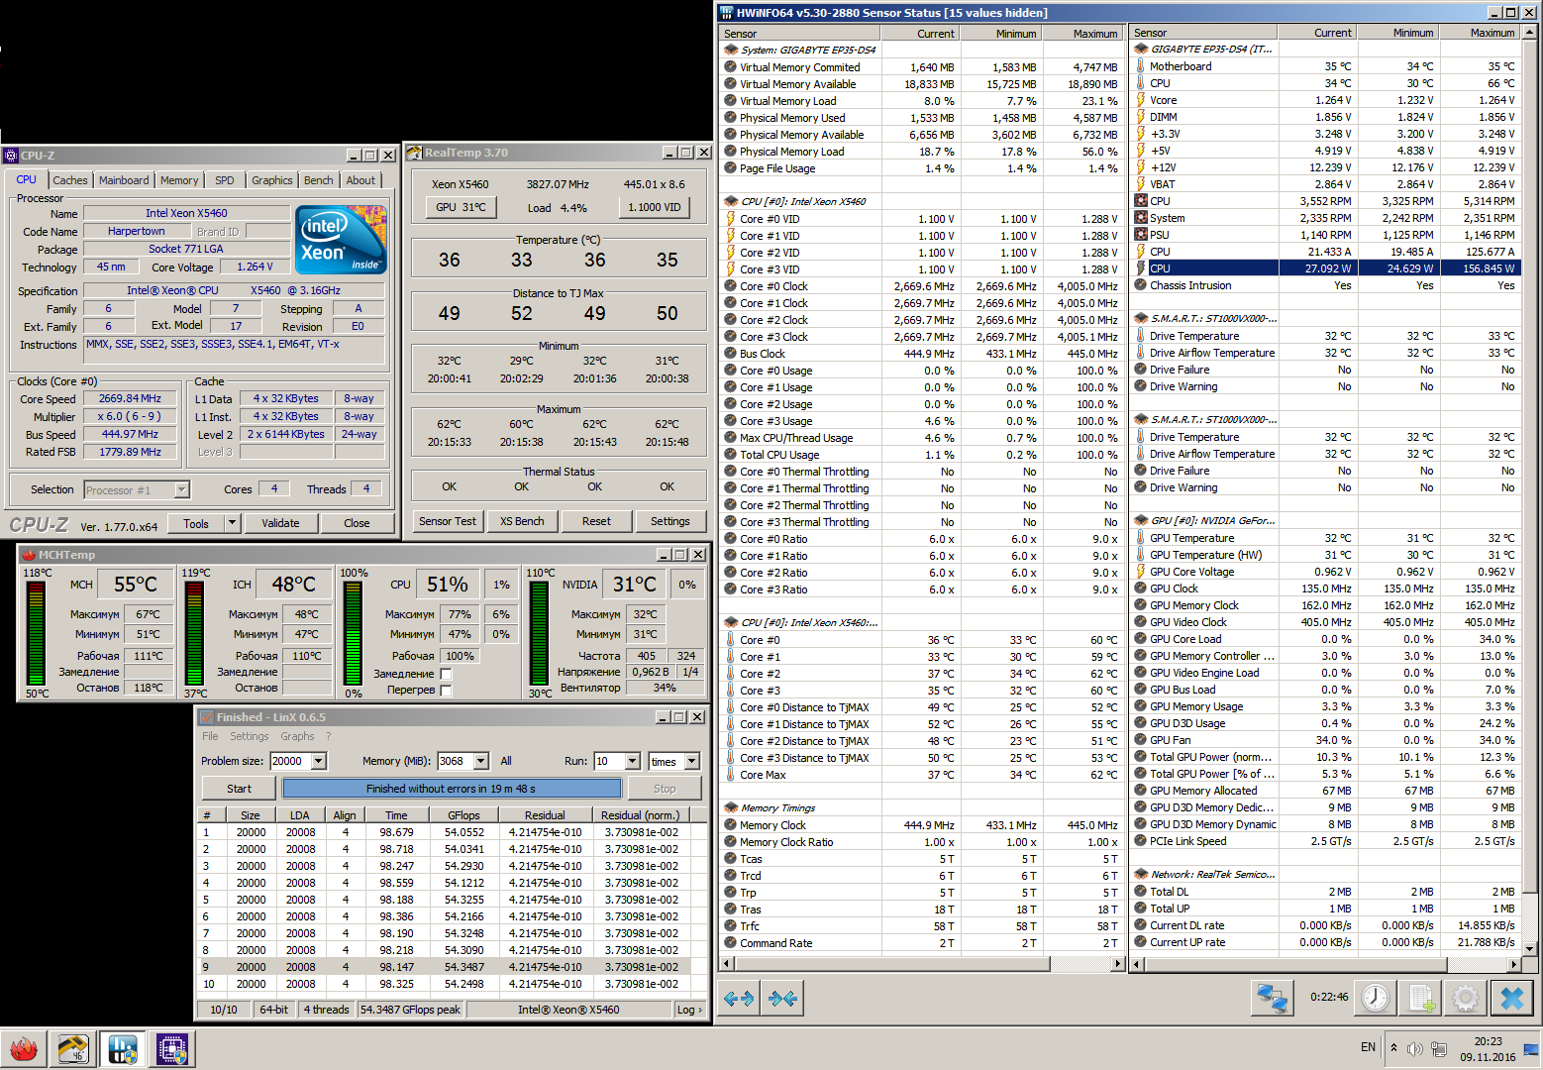Start logging with the sheet-plus icon in HWiNFO
The height and width of the screenshot is (1070, 1543).
(x=1422, y=998)
